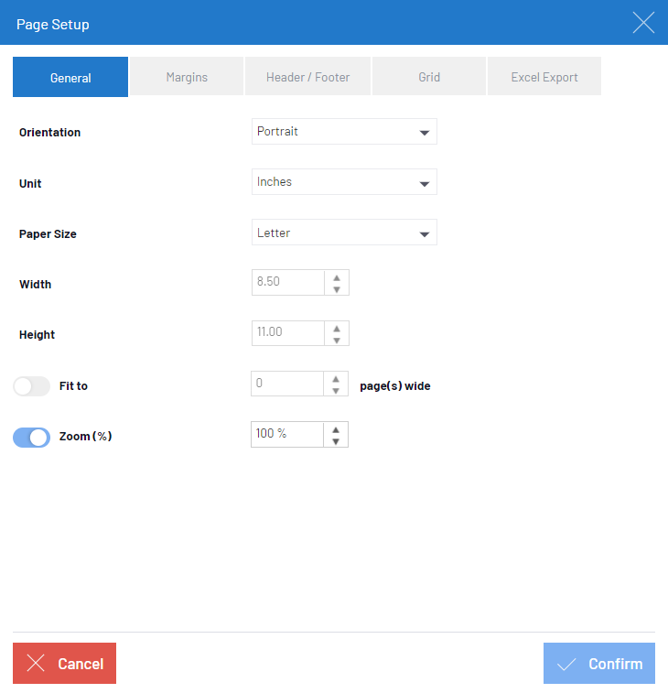Decrease the Zoom percentage
Viewport: 668px width, 693px height.
[336, 441]
